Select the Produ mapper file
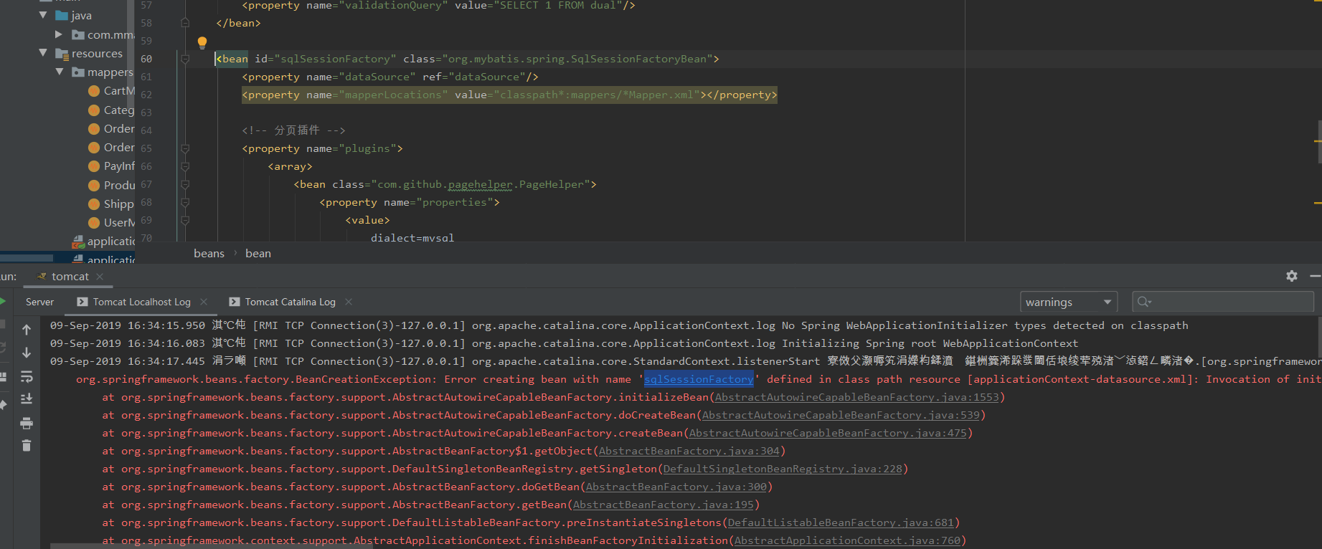The height and width of the screenshot is (549, 1322). click(x=111, y=185)
